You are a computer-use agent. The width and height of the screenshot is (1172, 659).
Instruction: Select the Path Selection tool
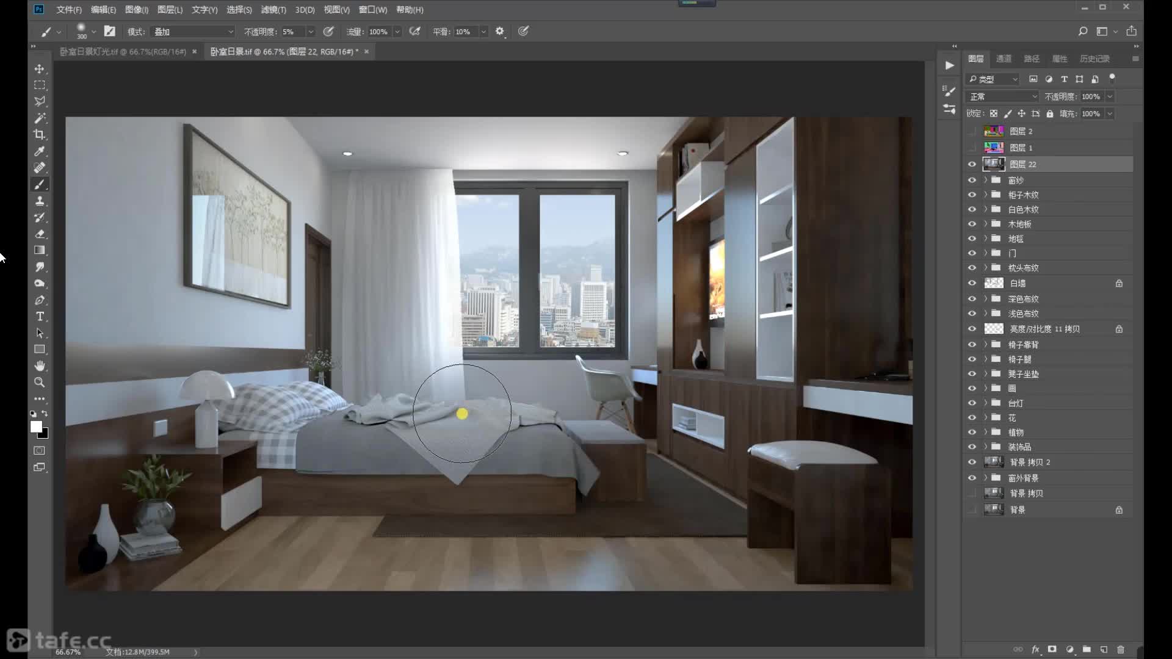[40, 333]
